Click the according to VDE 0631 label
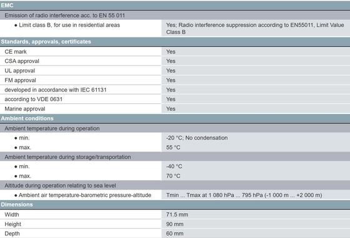This screenshot has width=350, height=238. (x=33, y=99)
